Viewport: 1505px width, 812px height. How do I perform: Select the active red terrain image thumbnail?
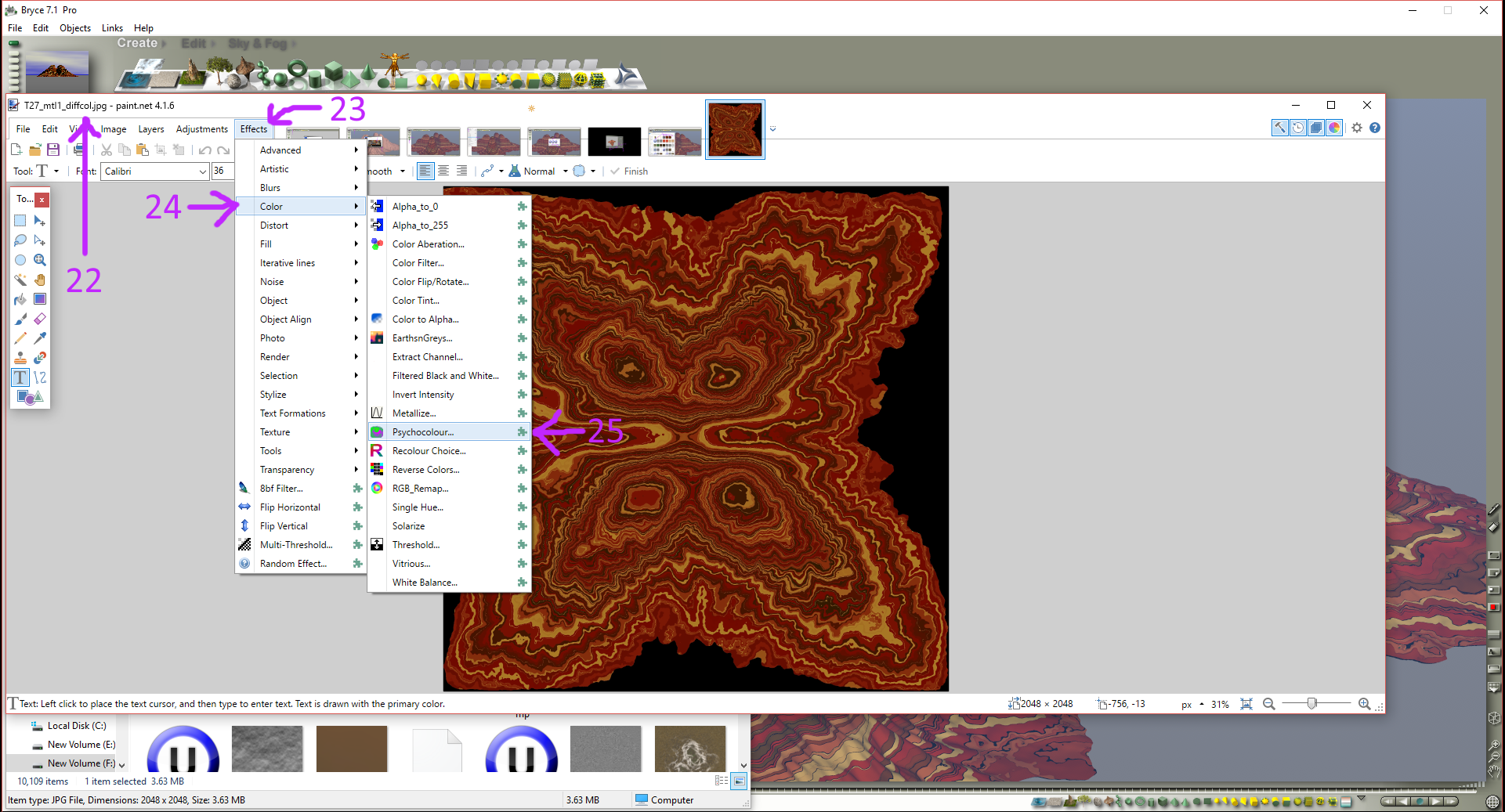735,129
